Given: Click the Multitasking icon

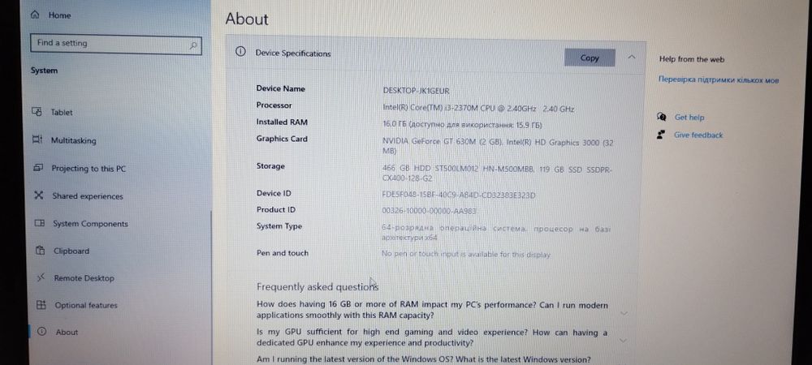Looking at the screenshot, I should [37, 140].
